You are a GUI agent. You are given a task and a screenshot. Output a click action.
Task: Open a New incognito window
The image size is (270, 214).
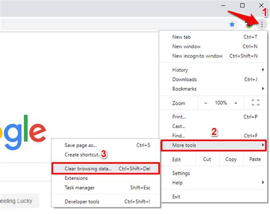coord(214,56)
